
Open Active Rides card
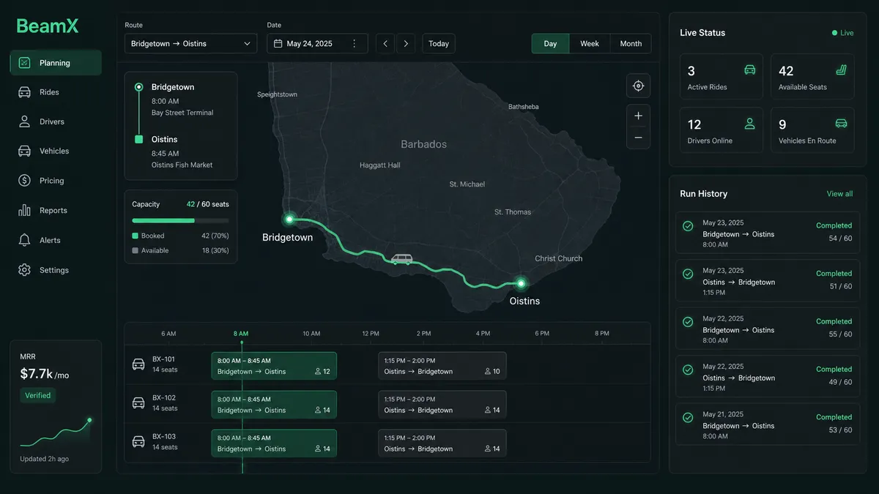coord(722,76)
